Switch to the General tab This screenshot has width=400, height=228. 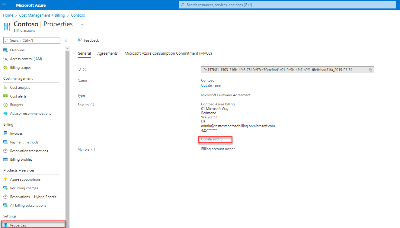click(84, 53)
